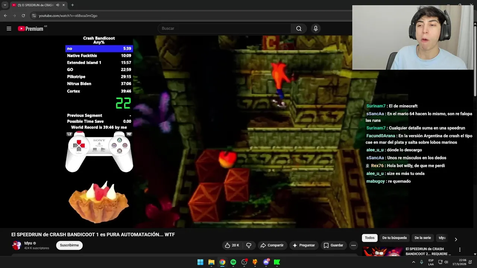Open Spotify from the taskbar

point(233,262)
